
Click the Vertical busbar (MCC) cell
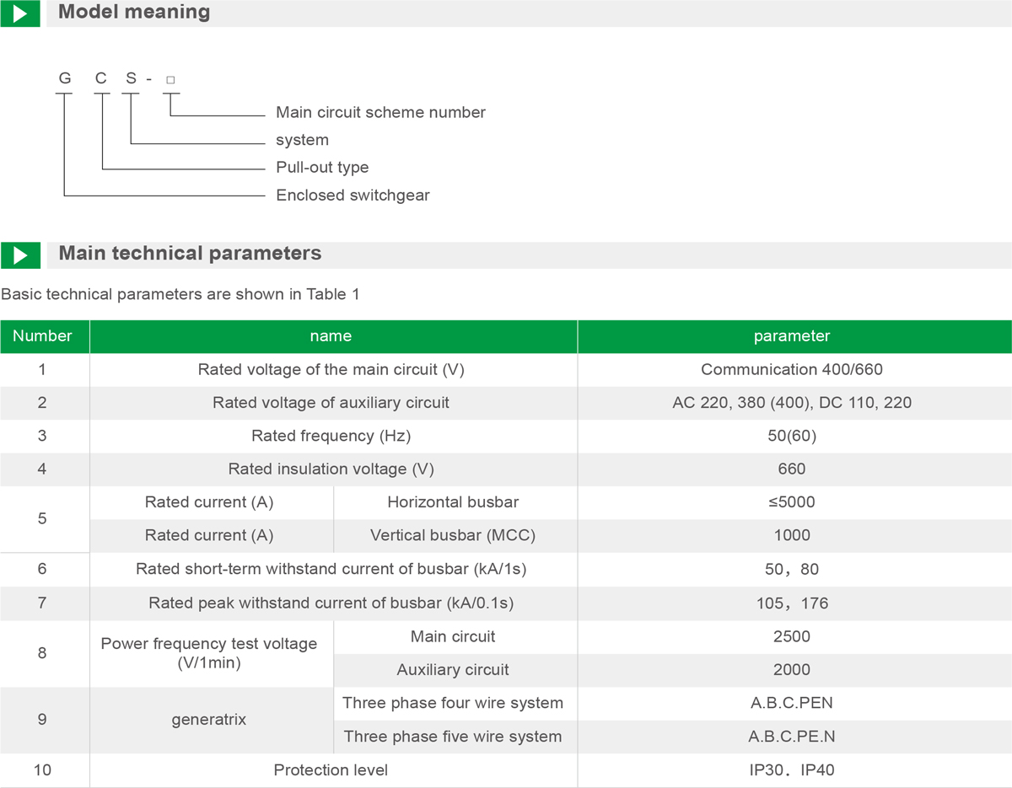point(453,535)
